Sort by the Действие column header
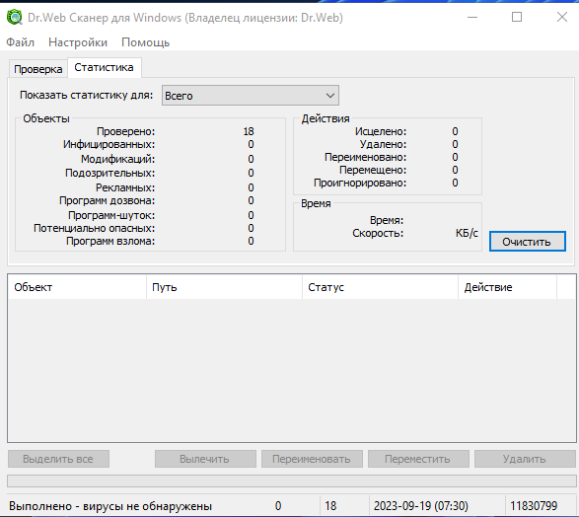Viewport: 579px width, 517px height. coord(507,287)
